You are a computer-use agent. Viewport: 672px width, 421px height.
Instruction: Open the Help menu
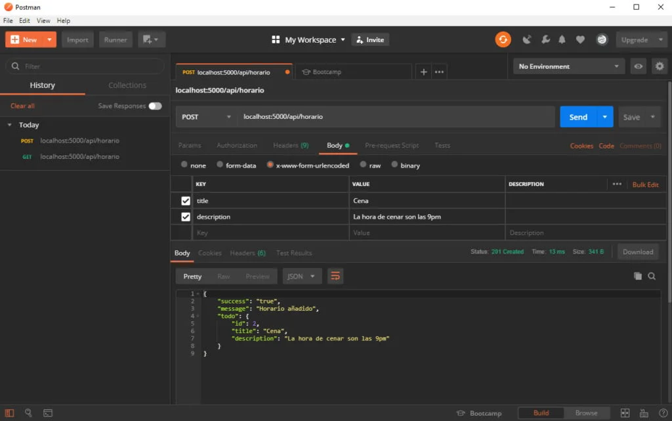click(64, 20)
